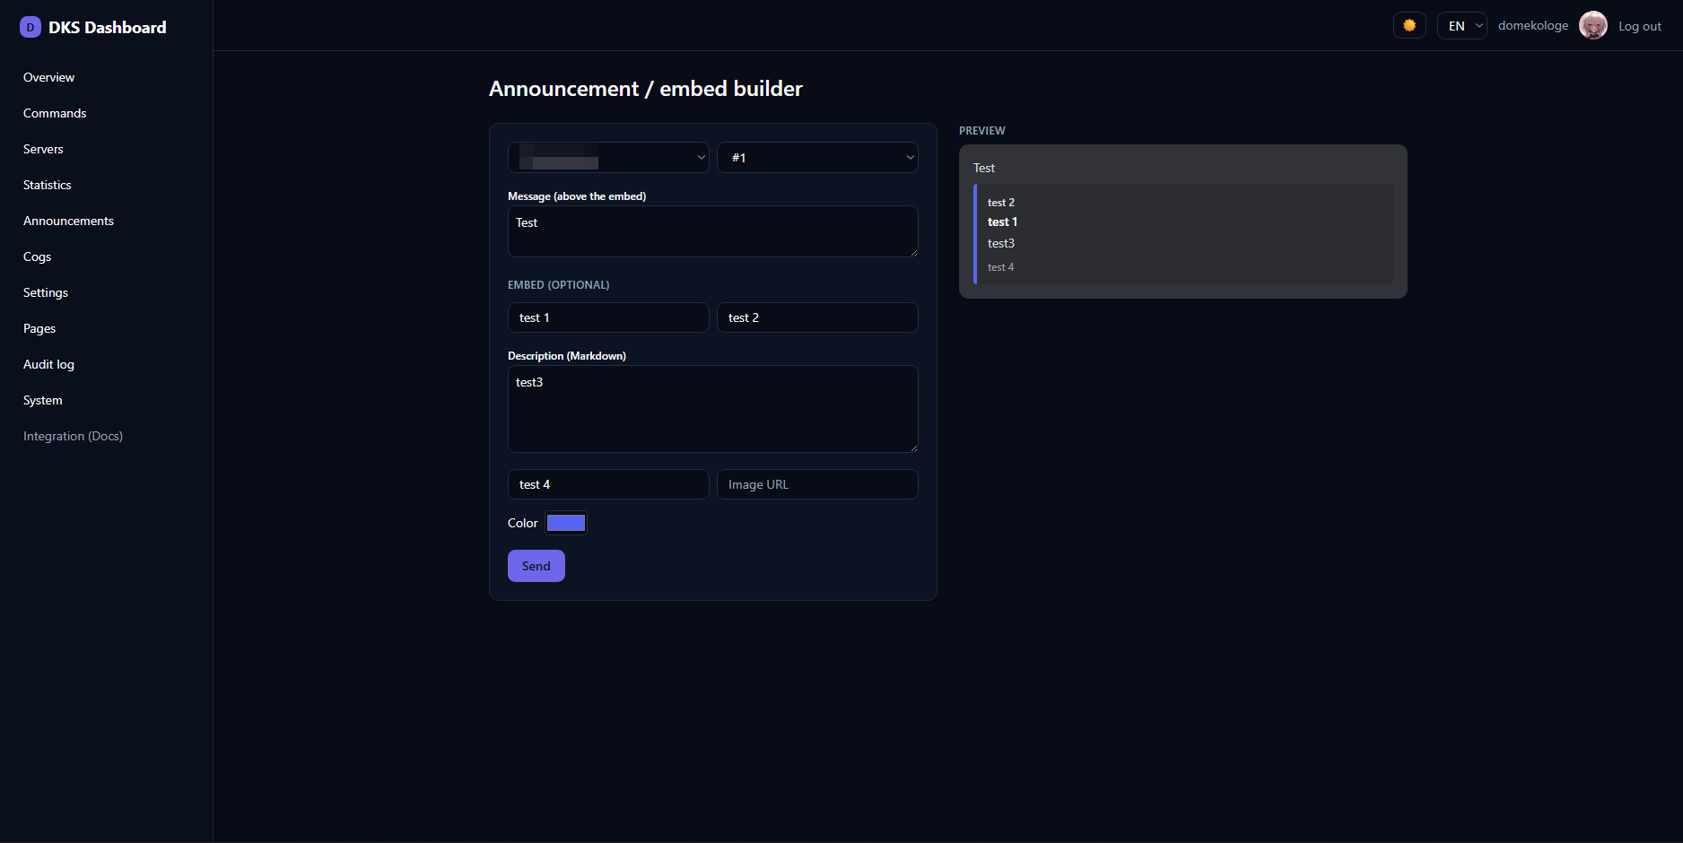
Task: Open the #1 channel dropdown
Action: [x=817, y=157]
